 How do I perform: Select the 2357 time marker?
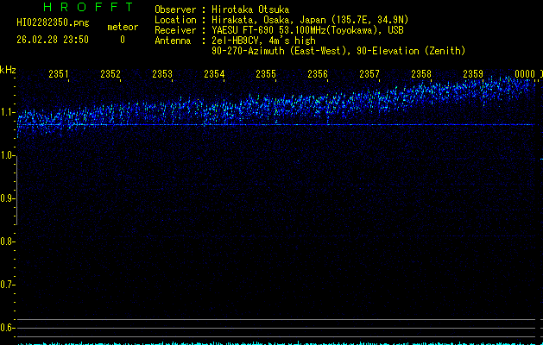click(369, 75)
